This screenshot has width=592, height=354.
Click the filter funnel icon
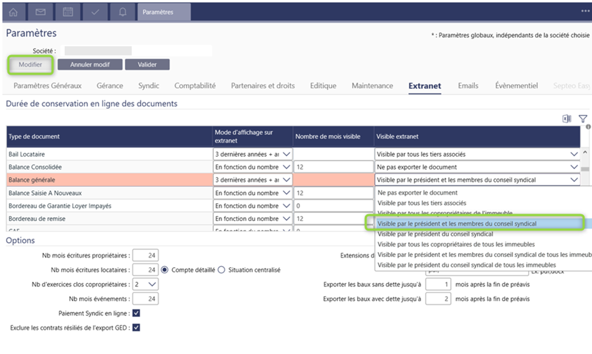583,118
